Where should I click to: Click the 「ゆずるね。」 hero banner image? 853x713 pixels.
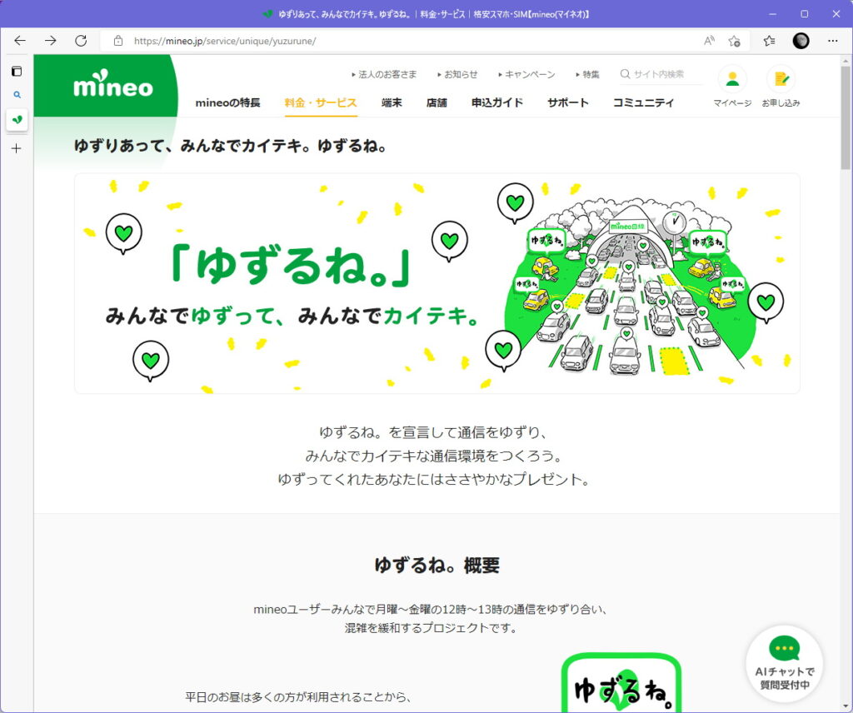click(x=436, y=283)
